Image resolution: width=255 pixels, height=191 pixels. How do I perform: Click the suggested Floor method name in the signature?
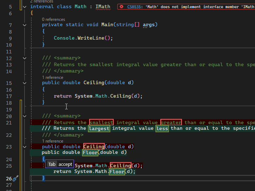click(x=90, y=153)
